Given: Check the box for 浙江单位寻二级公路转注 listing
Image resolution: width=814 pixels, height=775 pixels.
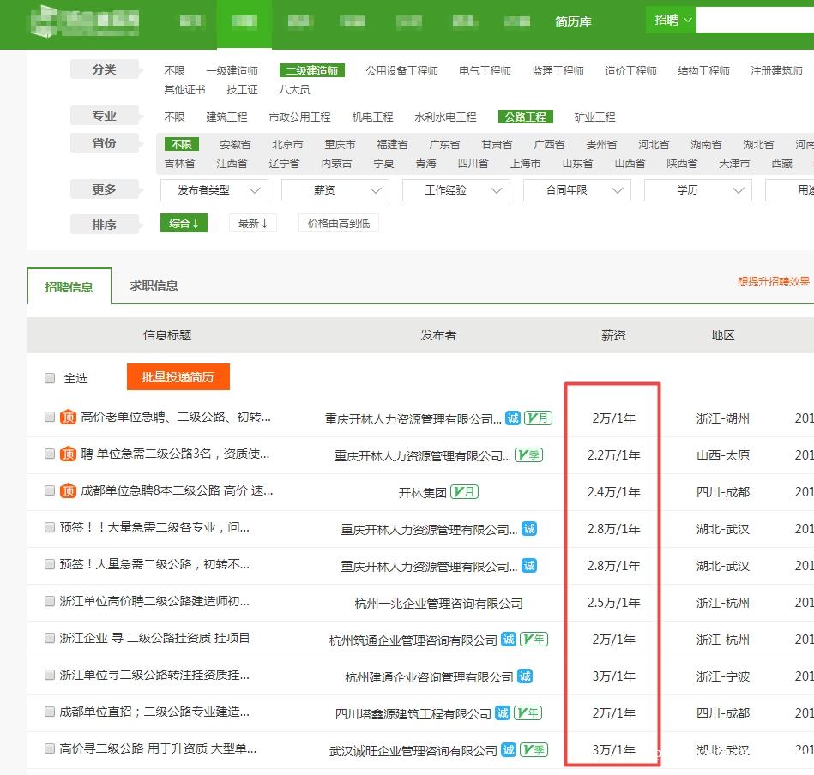Looking at the screenshot, I should pos(50,675).
